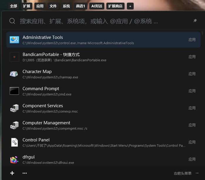Click the search magnifier icon
Screen dimensions: 205x180
pyautogui.click(x=12, y=21)
